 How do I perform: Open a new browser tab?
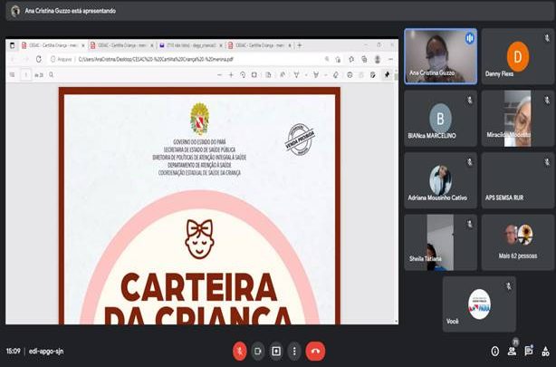click(x=300, y=45)
